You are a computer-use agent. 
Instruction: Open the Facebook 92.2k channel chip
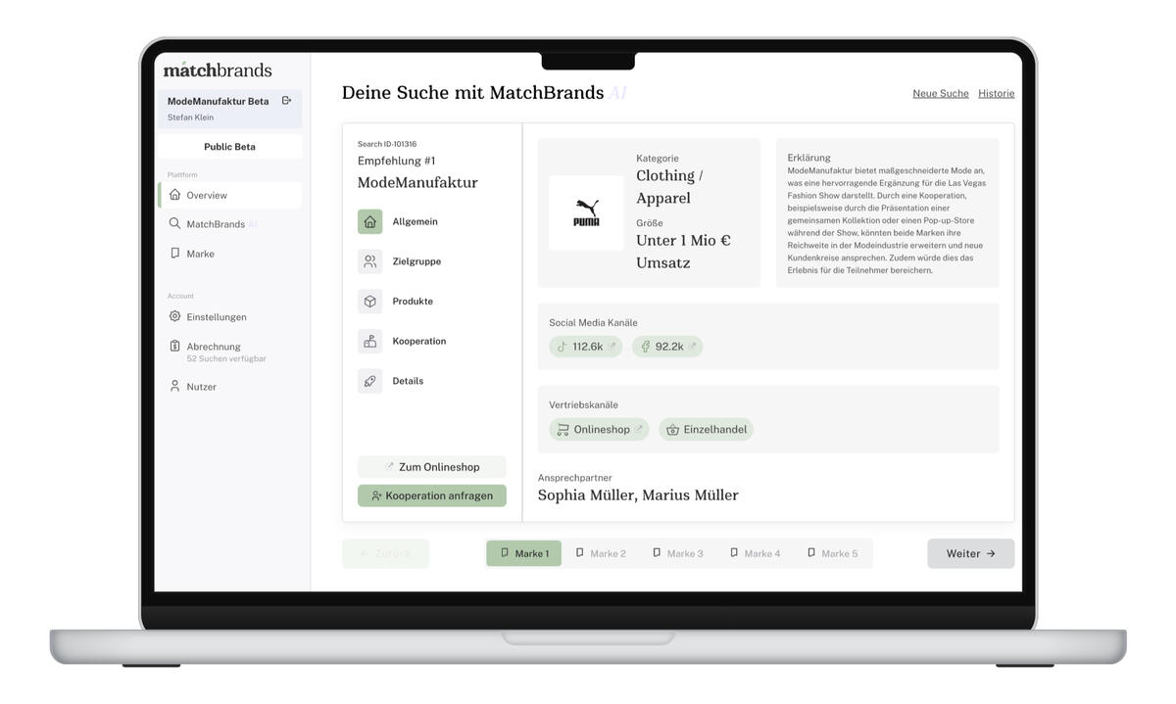tap(667, 347)
